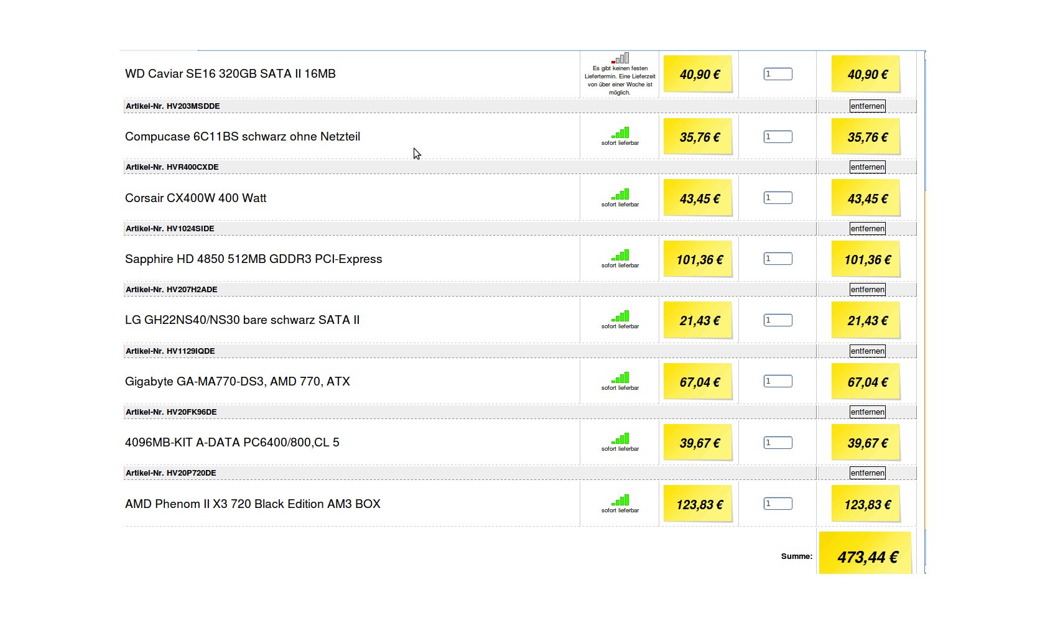Click entfernen in the Artikel-Nr. HV207H2ADE row

pyautogui.click(x=868, y=290)
